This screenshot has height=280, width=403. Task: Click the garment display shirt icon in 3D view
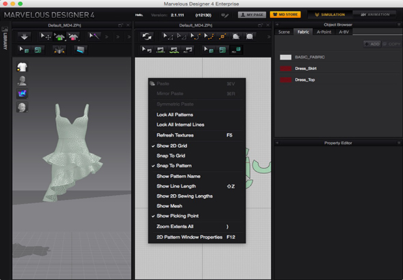(x=22, y=67)
